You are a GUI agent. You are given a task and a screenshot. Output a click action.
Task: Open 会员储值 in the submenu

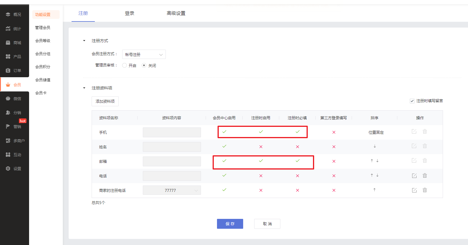click(43, 80)
